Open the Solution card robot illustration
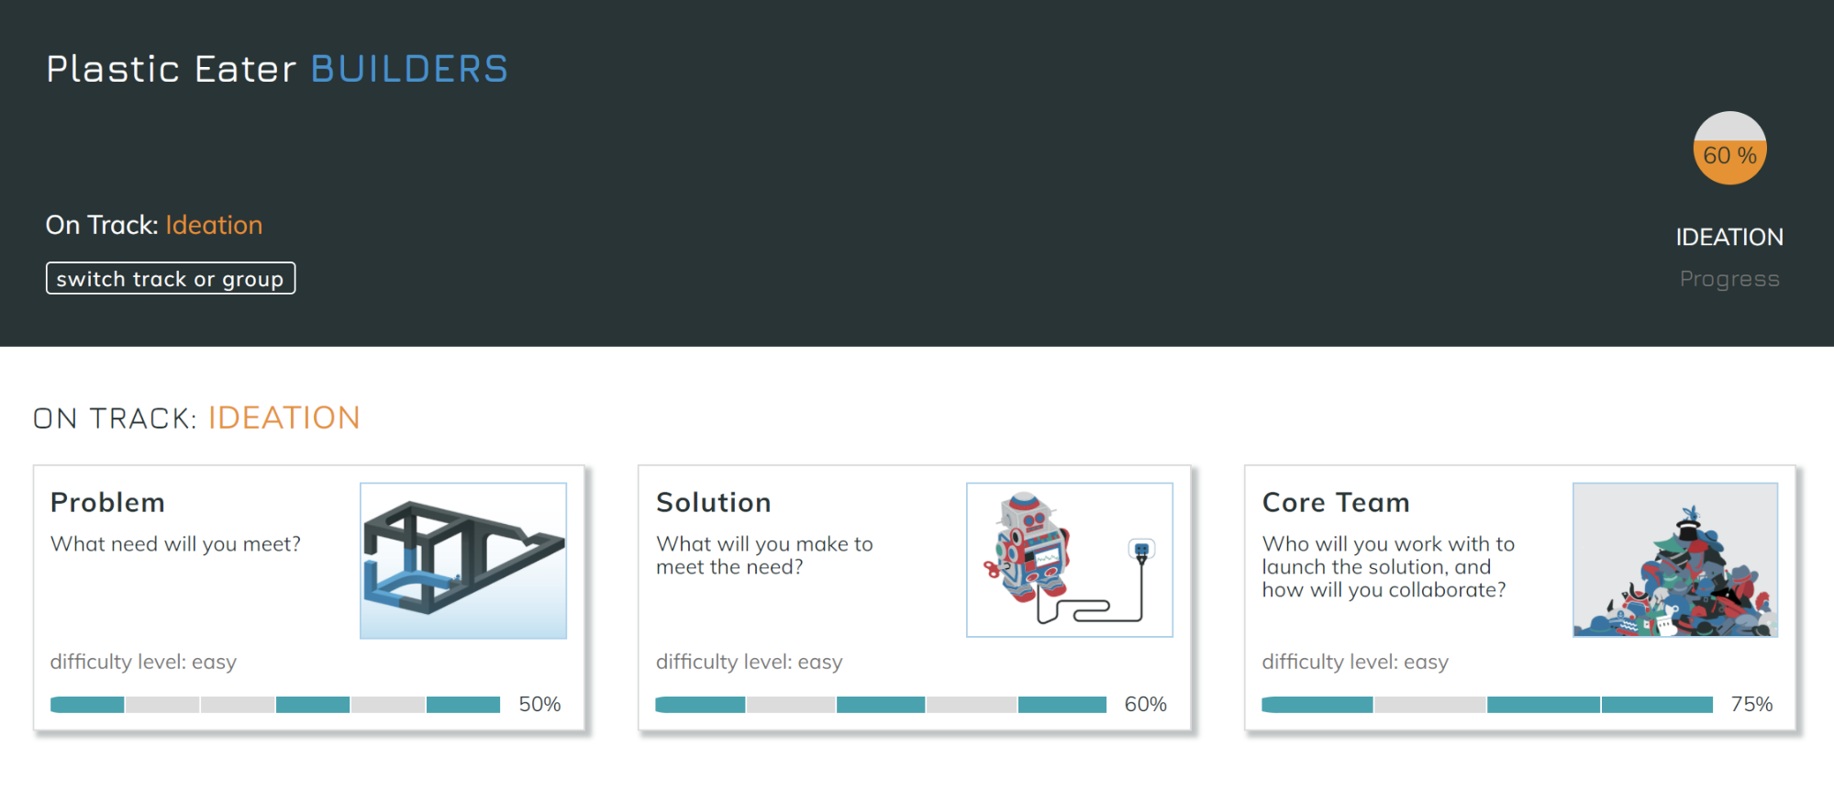The height and width of the screenshot is (792, 1834). 1070,560
